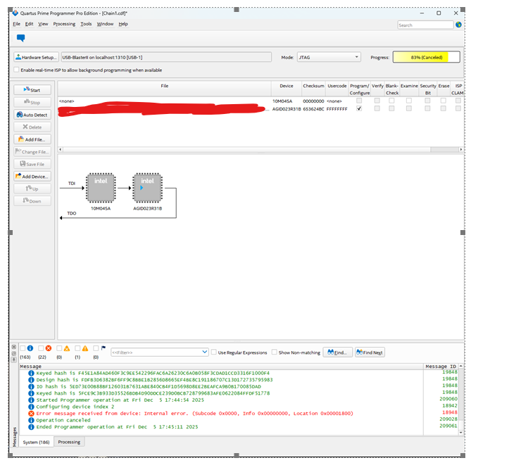528x470 pixels.
Task: Open the Processing menu
Action: 64,24
